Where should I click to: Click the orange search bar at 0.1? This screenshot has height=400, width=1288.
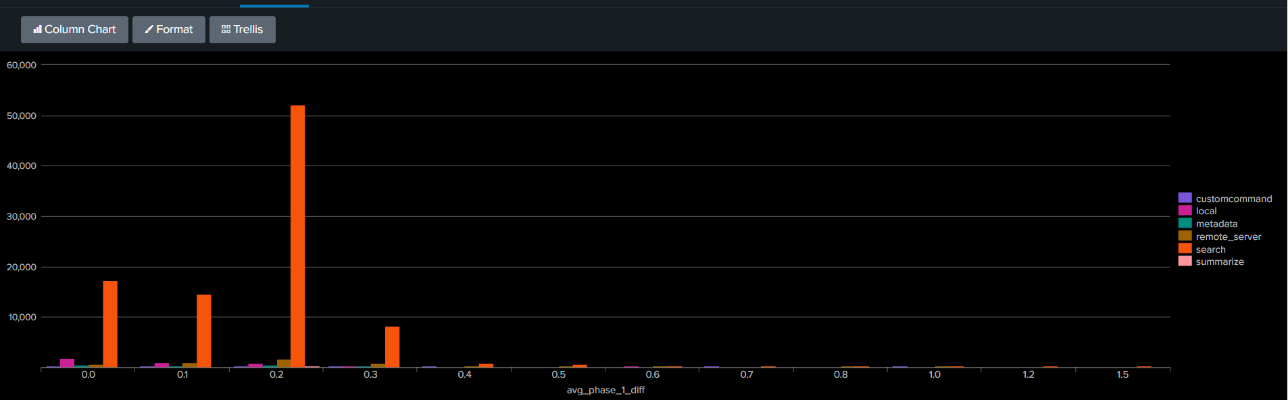pyautogui.click(x=204, y=331)
